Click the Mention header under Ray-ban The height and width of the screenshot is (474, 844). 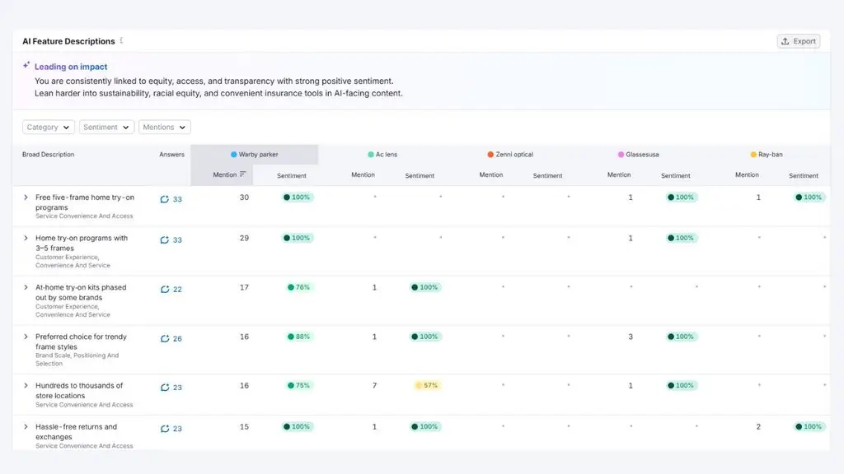pyautogui.click(x=747, y=174)
